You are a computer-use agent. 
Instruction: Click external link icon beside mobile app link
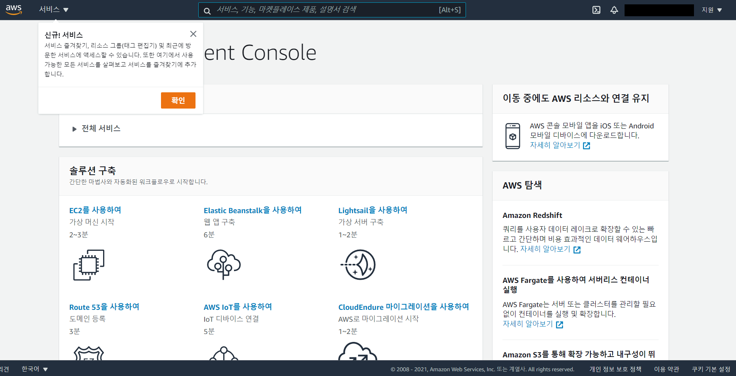[586, 146]
